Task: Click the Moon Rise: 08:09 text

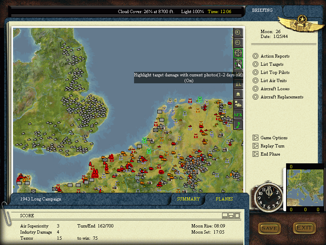Action: 208,226
